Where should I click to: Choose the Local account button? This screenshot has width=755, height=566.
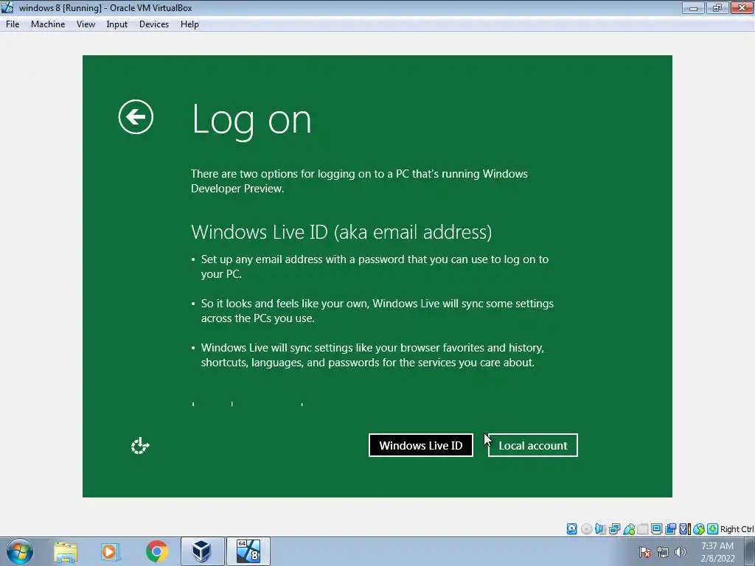click(532, 445)
